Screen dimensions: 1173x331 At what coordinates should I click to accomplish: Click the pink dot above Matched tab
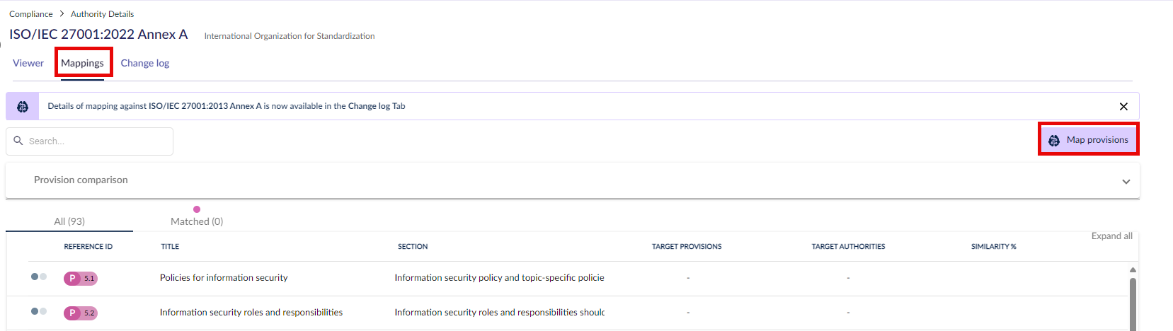197,209
